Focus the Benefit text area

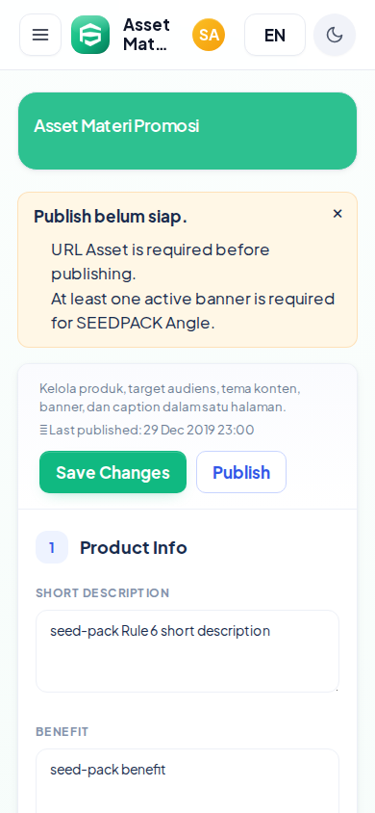[x=187, y=781]
